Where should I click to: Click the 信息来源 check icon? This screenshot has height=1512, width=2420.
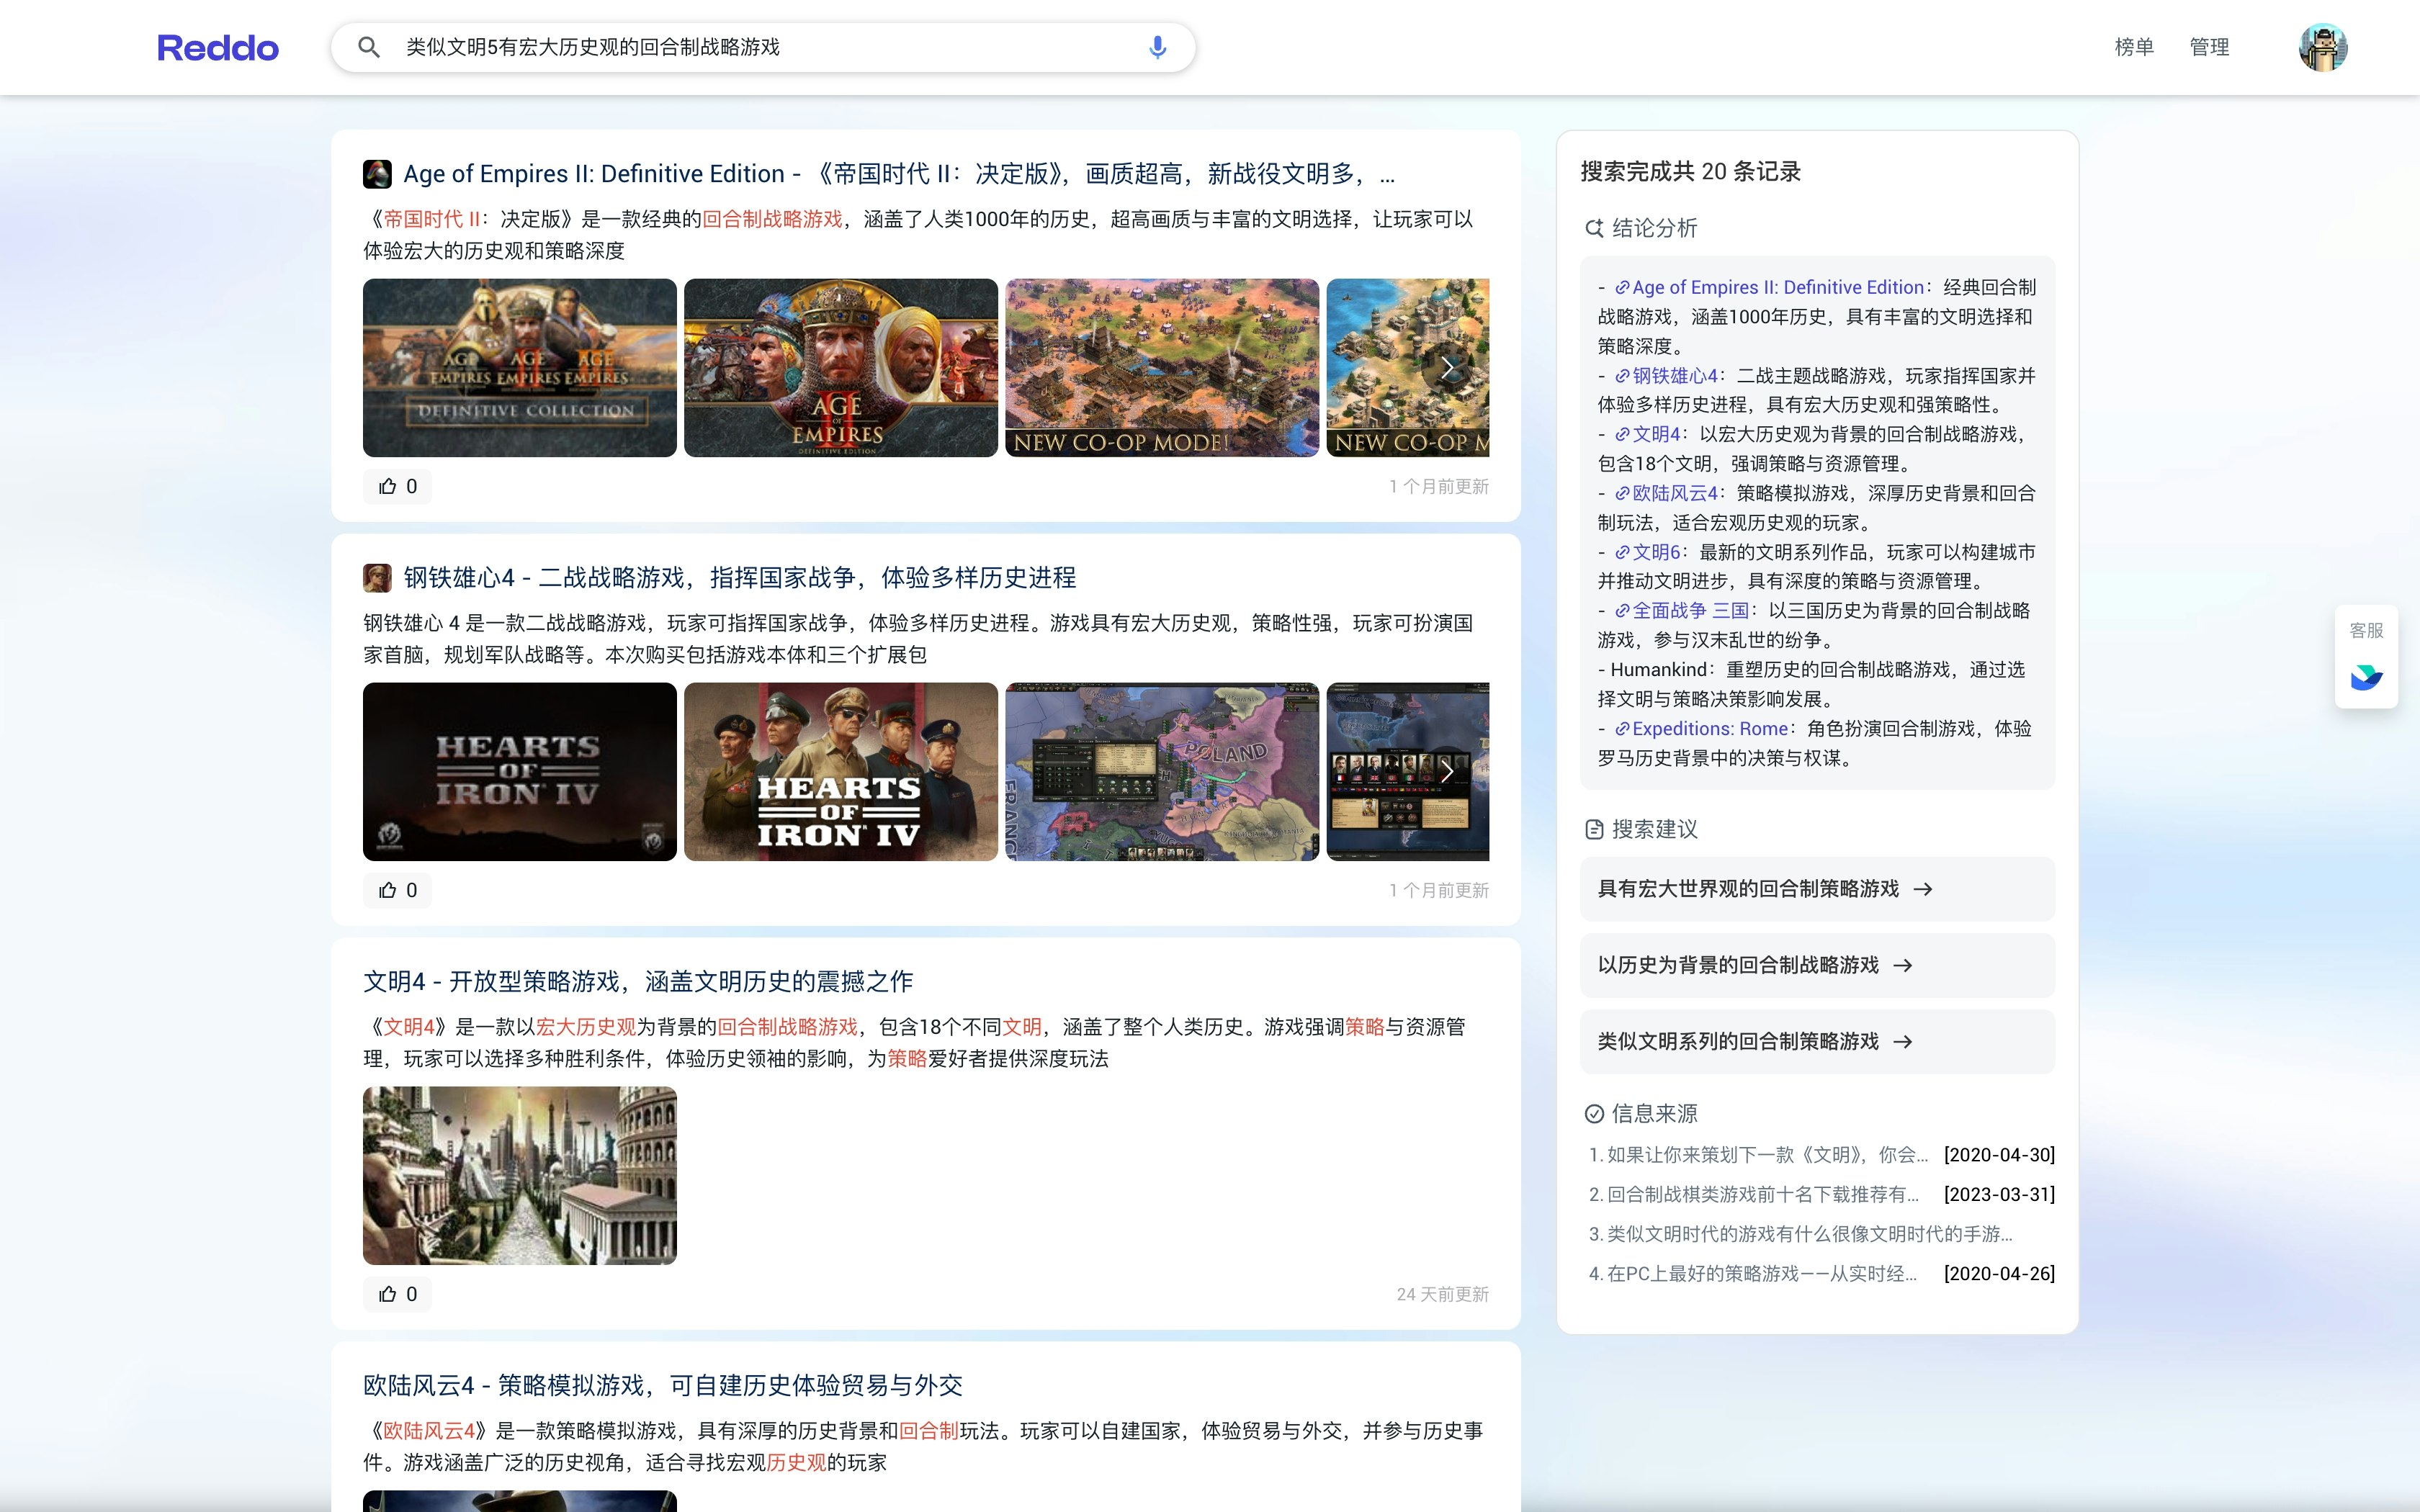coord(1594,1114)
